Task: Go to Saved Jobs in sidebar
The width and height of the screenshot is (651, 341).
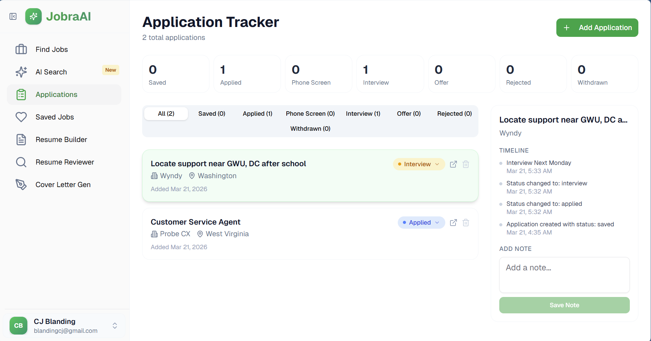Action: 64,117
